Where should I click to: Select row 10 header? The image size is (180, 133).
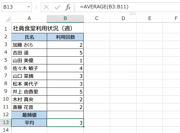tap(6, 99)
